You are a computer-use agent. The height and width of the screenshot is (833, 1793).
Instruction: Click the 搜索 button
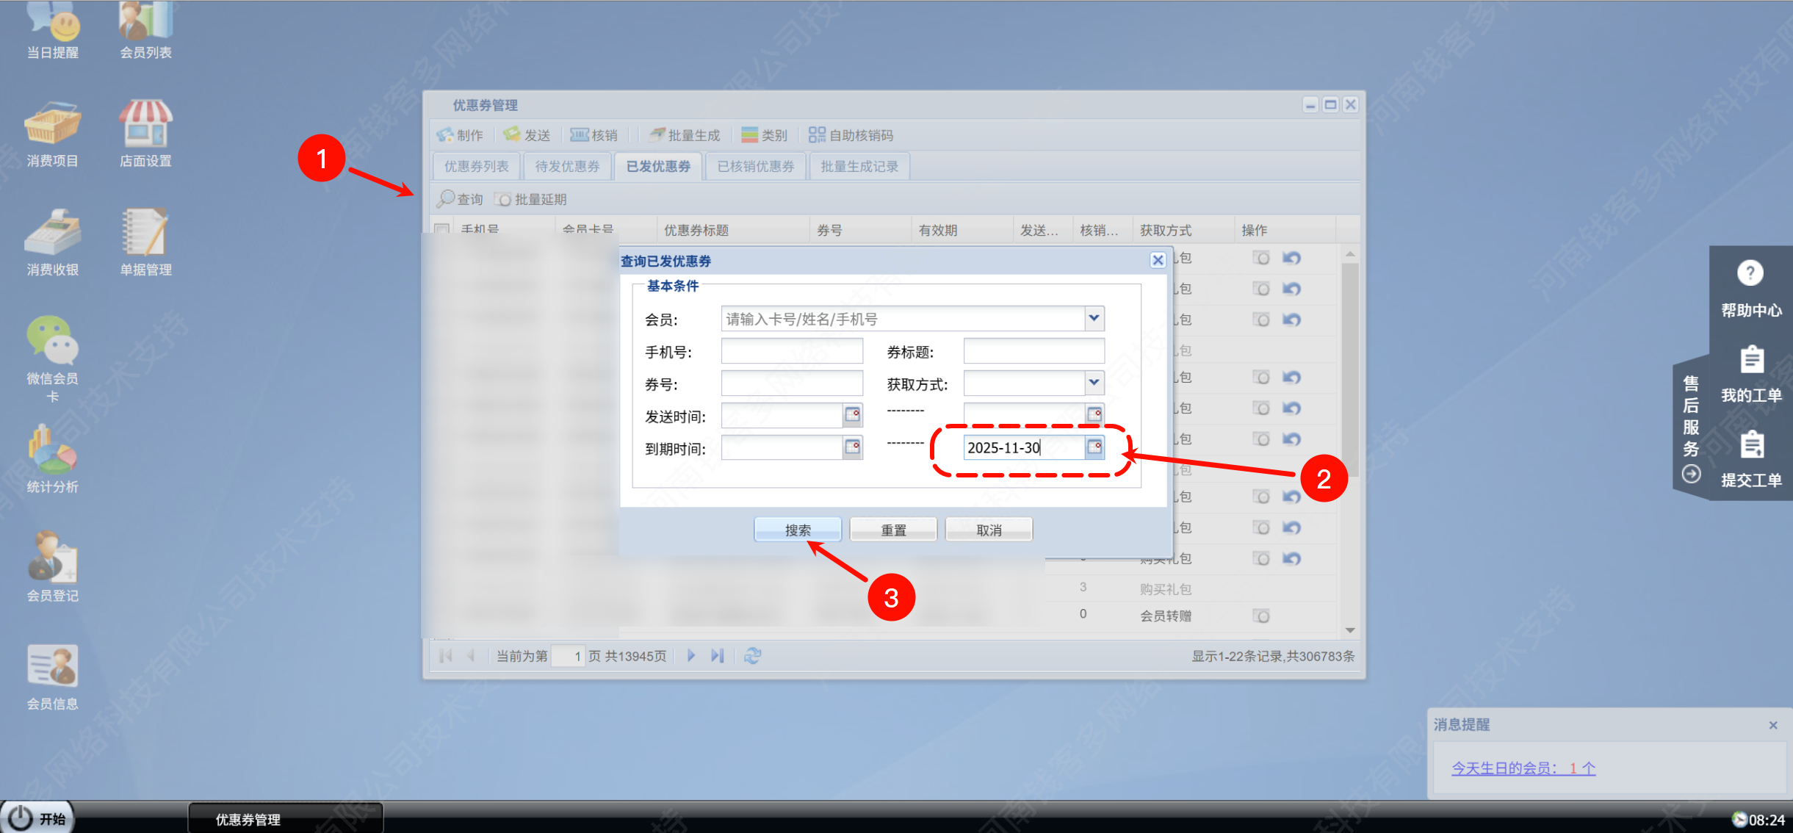tap(798, 530)
